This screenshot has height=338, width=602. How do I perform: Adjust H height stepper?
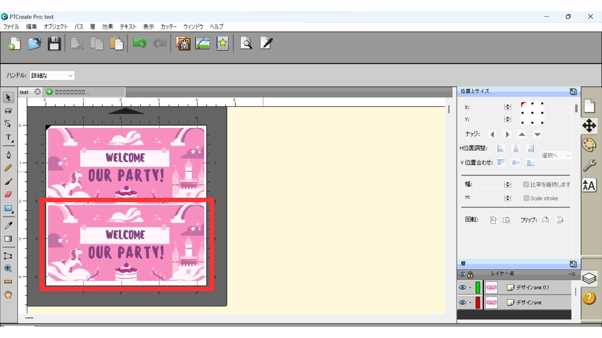coord(508,198)
